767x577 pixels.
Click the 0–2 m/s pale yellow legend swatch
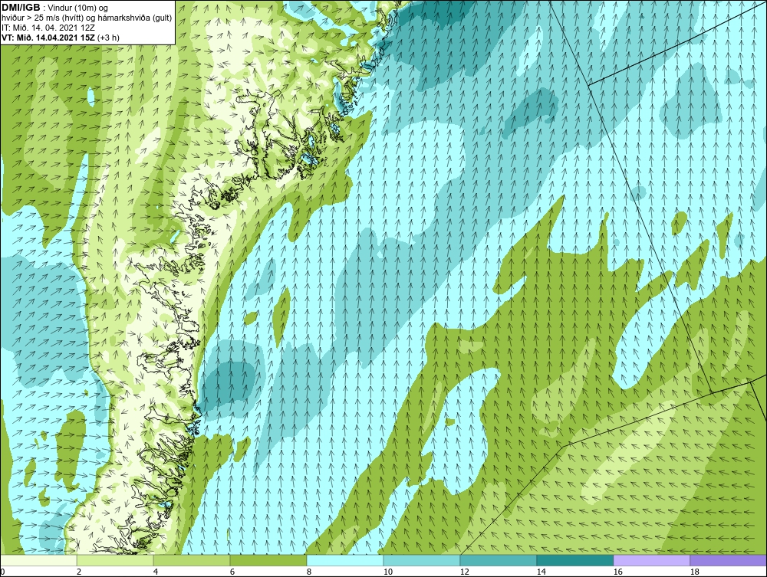[38, 561]
